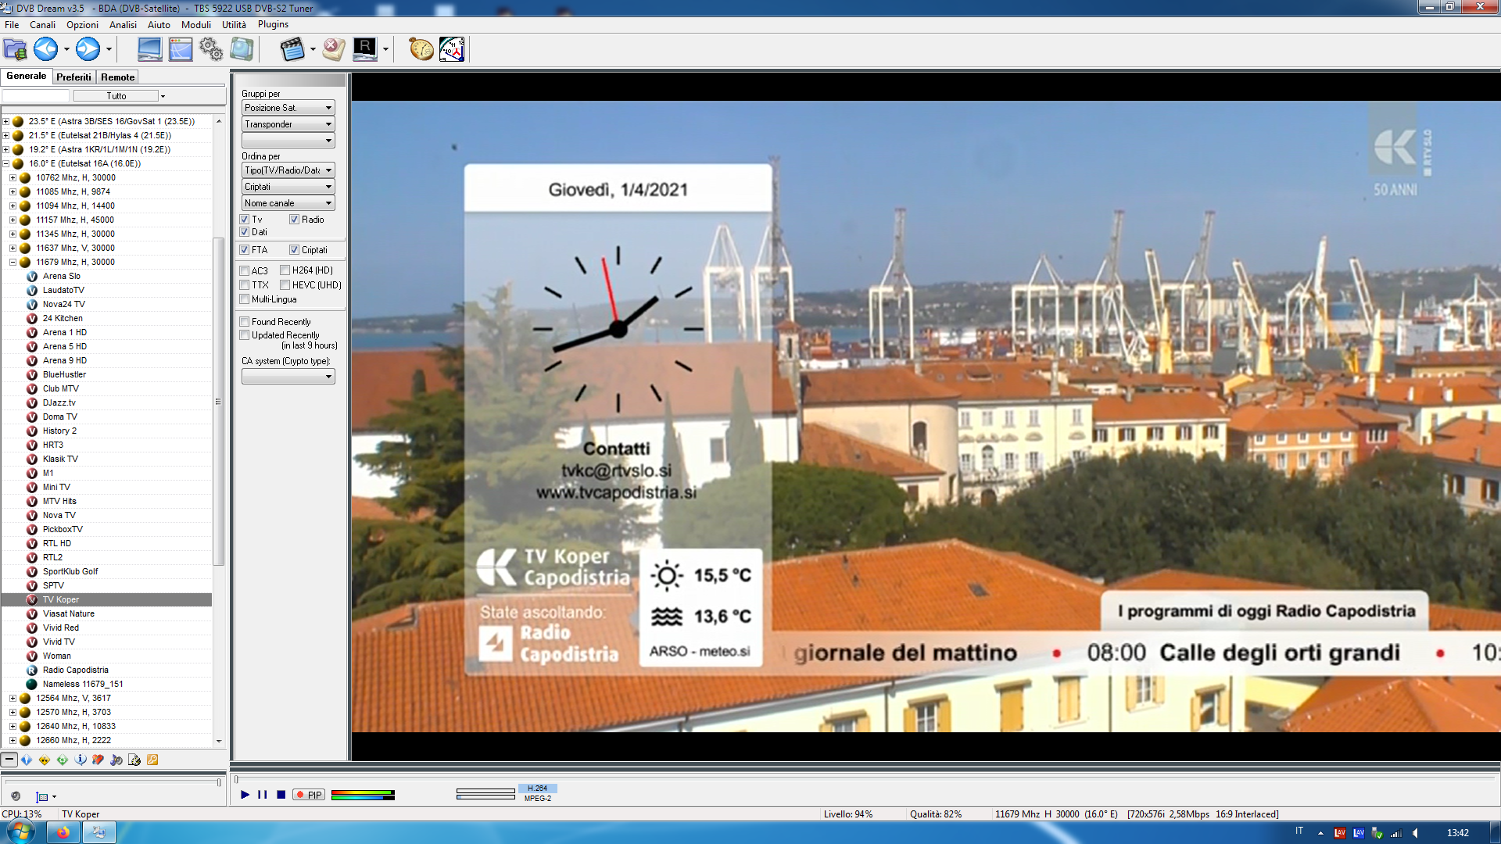Switch to the Remote tab
Viewport: 1501px width, 844px height.
[x=117, y=77]
